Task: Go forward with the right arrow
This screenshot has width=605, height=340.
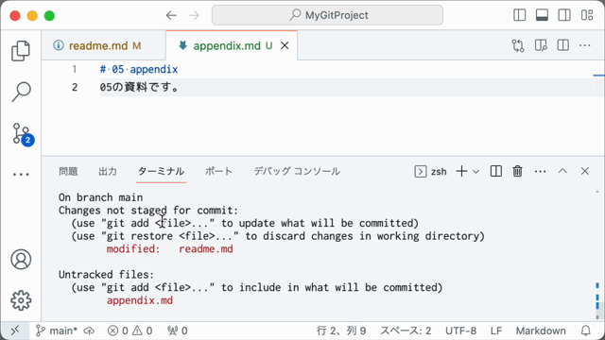Action: (x=194, y=15)
